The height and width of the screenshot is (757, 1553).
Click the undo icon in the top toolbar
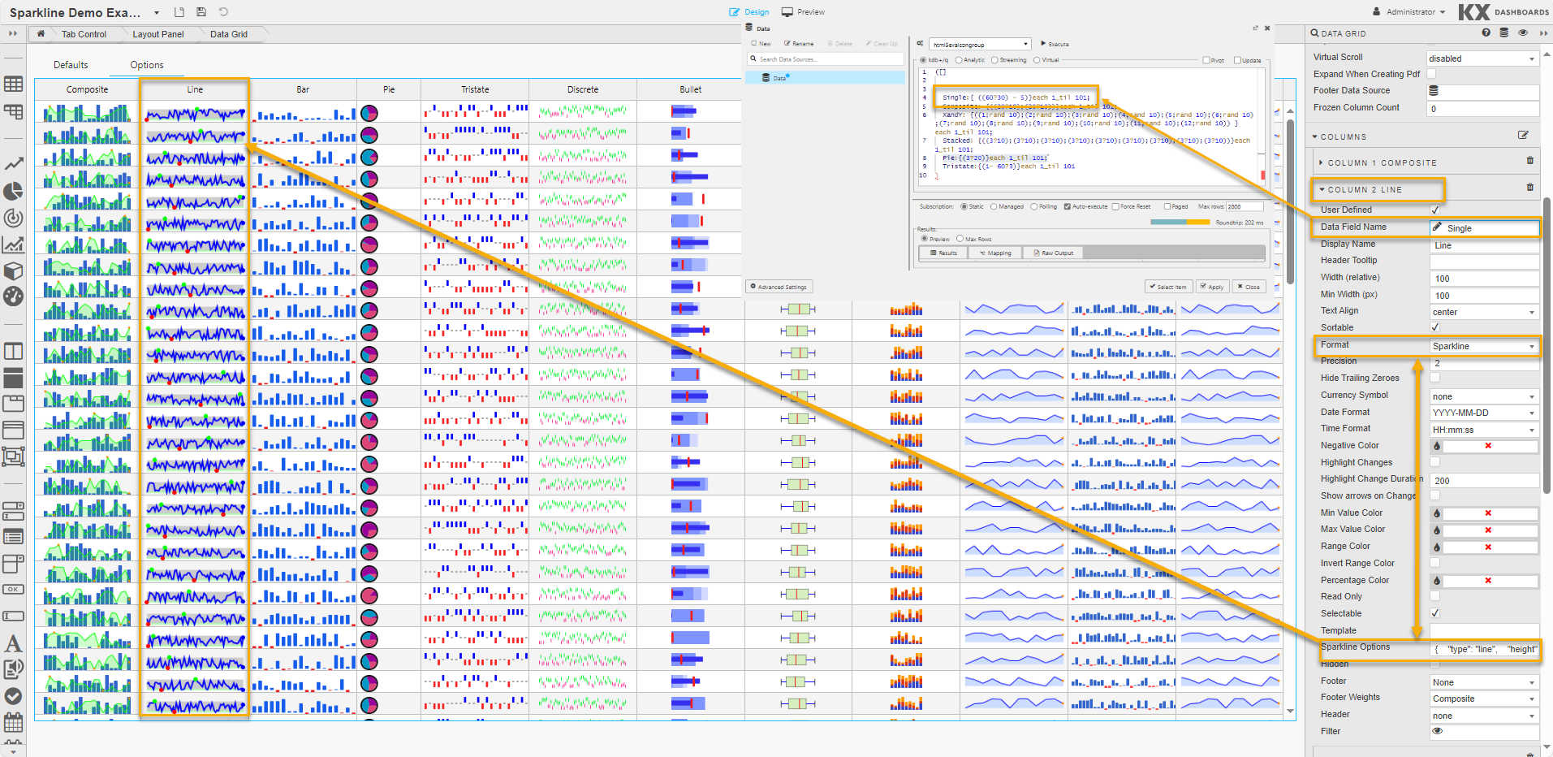pyautogui.click(x=223, y=12)
